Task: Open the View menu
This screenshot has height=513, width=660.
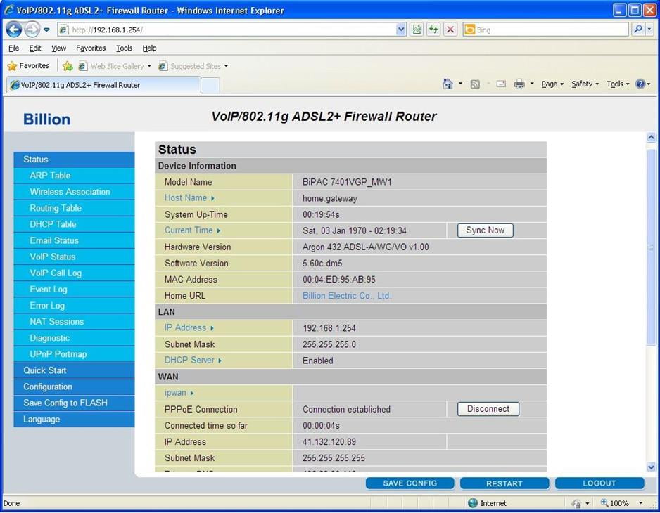Action: [x=58, y=48]
